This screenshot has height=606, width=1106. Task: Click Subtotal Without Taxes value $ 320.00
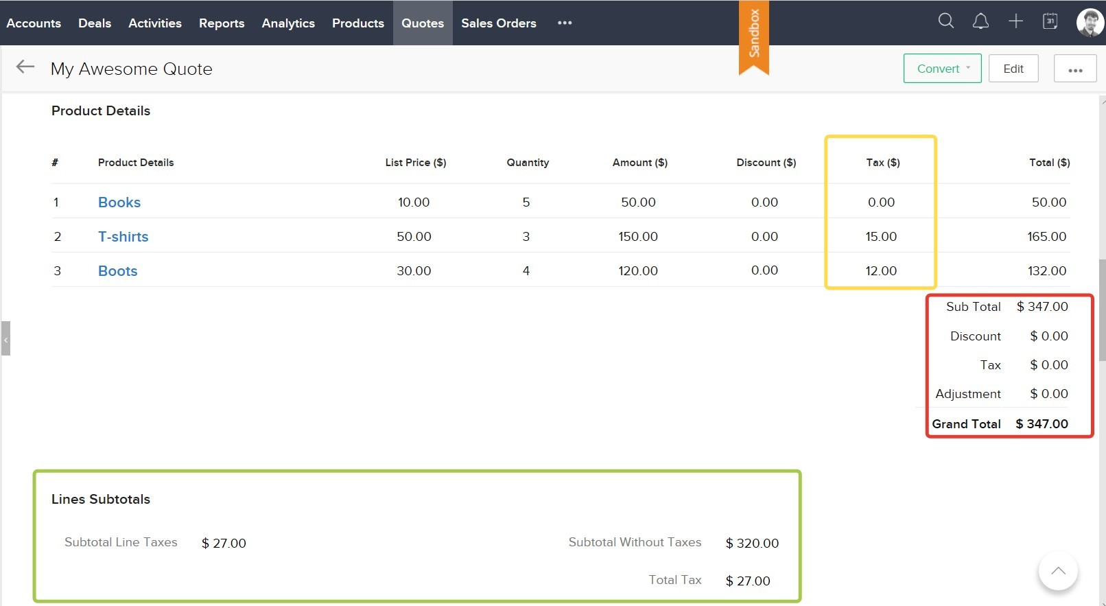752,544
